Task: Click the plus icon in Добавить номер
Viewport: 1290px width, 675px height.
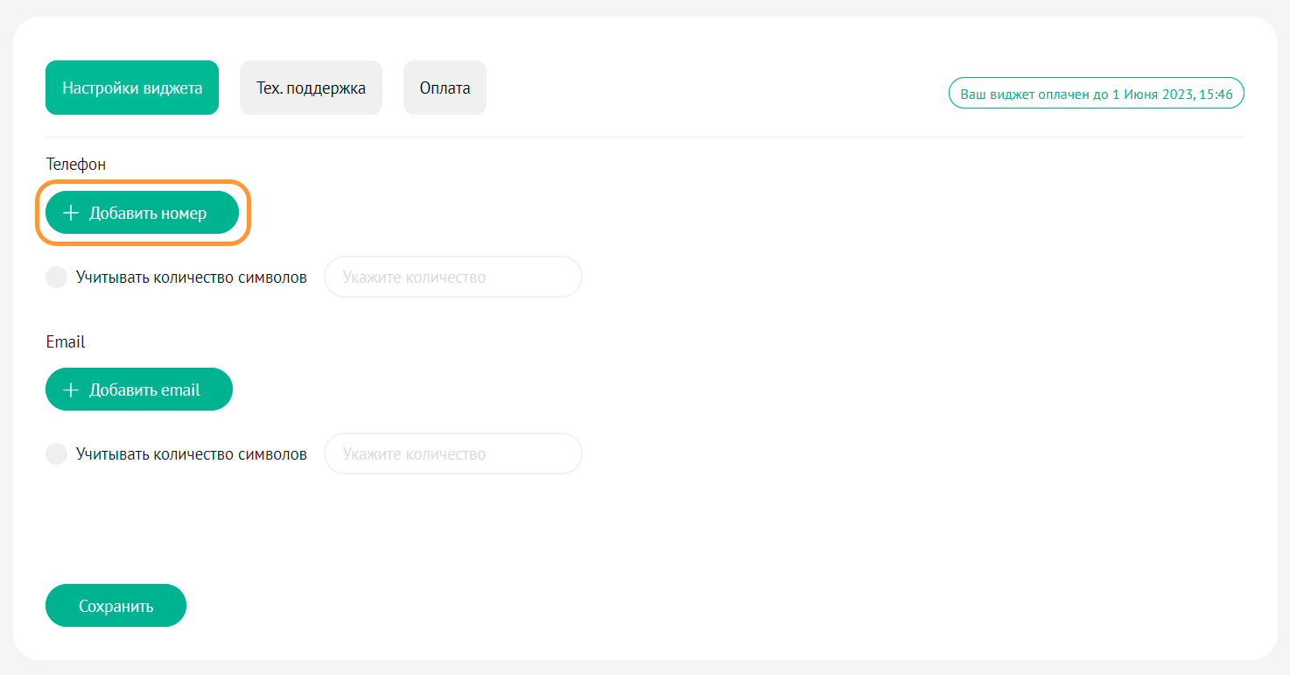Action: coord(71,214)
